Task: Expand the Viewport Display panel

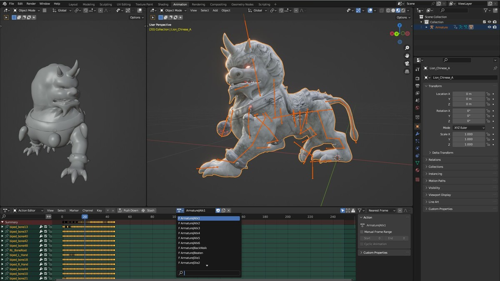Action: click(x=440, y=195)
